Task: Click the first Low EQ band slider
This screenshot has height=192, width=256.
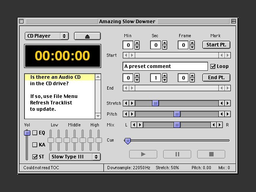Action: [x=51, y=140]
